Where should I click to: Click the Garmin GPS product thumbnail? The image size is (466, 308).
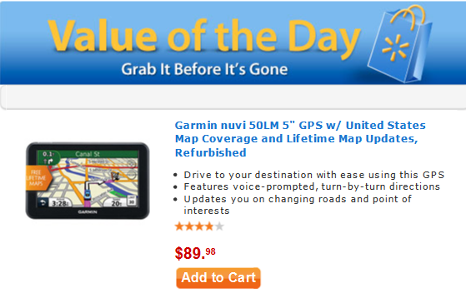(88, 181)
